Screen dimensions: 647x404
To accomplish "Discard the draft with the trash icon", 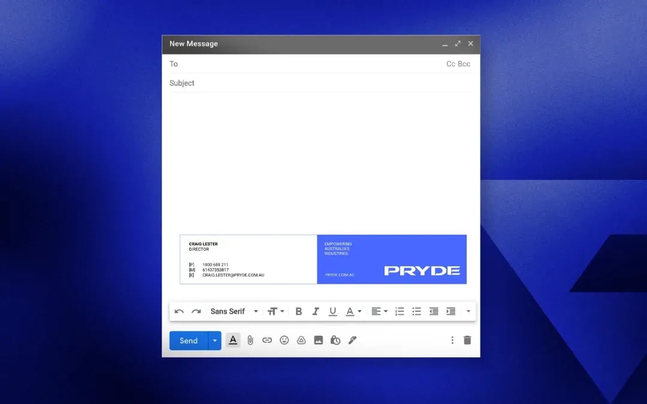I will (x=467, y=340).
